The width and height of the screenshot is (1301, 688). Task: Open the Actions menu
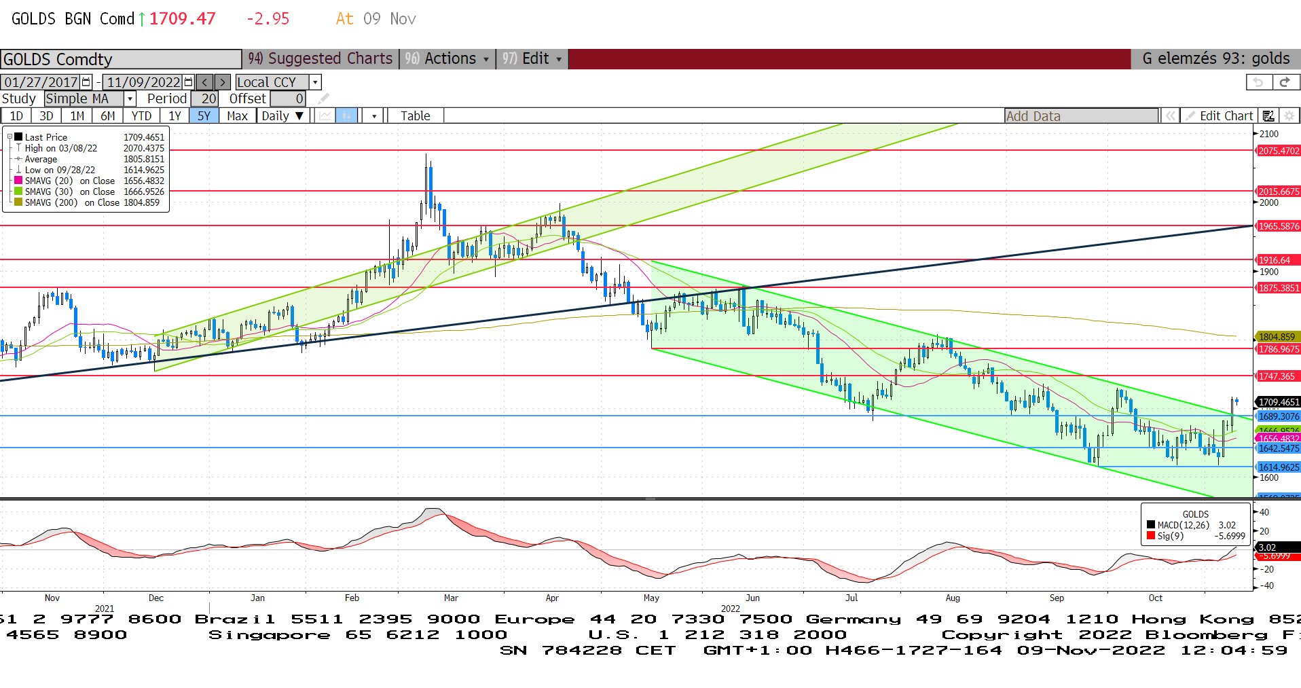447,59
